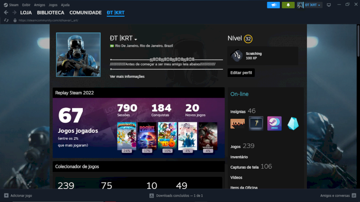Image resolution: width=360 pixels, height=202 pixels.
Task: Expand Ver mais informações
Action: pos(127,76)
